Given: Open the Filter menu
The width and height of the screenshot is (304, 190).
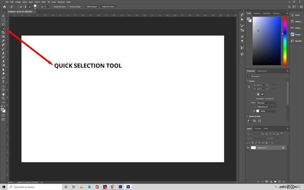Looking at the screenshot, I should point(44,2).
